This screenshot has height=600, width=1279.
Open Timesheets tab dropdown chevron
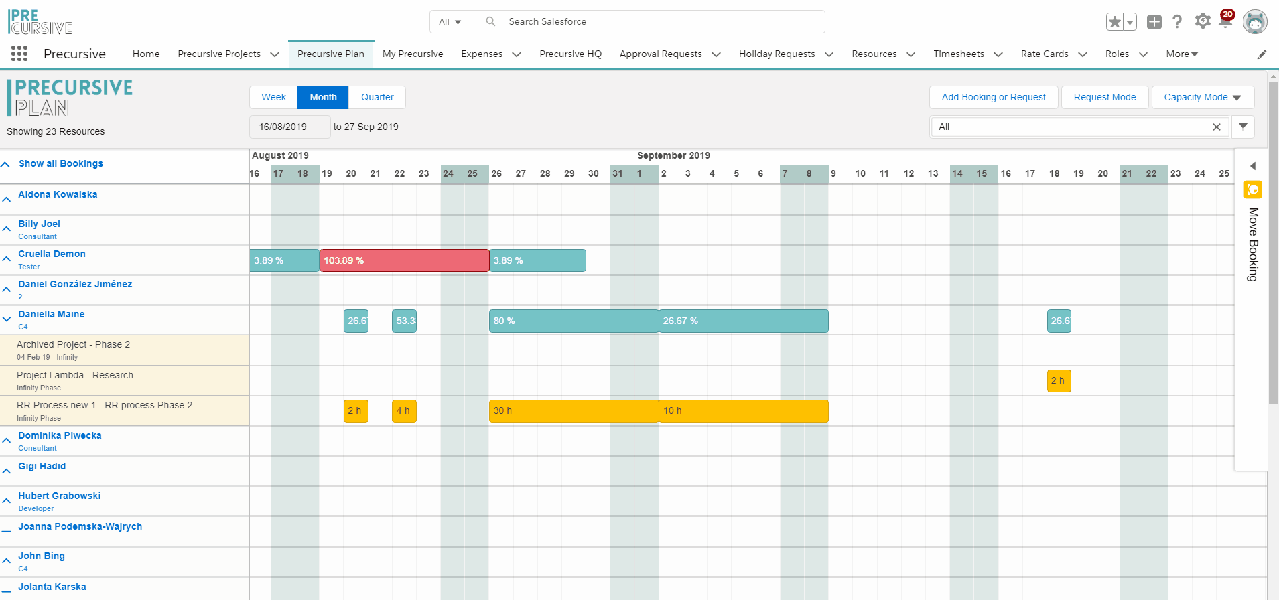998,54
